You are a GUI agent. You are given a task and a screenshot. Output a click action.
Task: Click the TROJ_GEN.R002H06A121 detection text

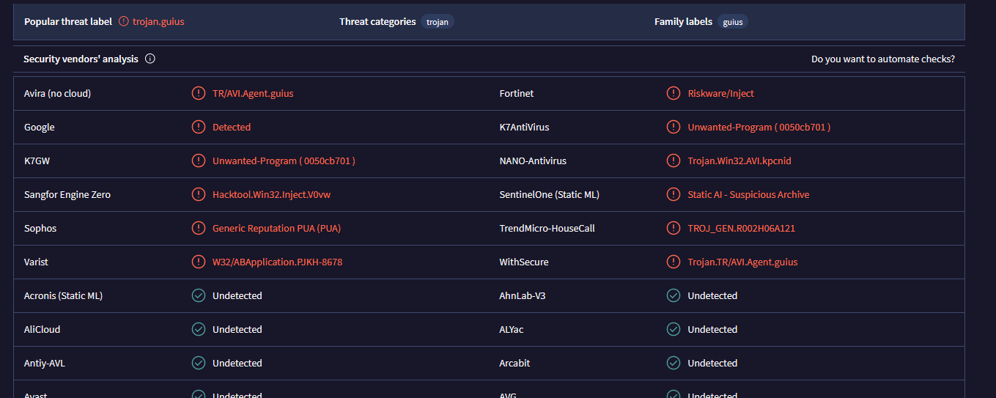coord(741,228)
